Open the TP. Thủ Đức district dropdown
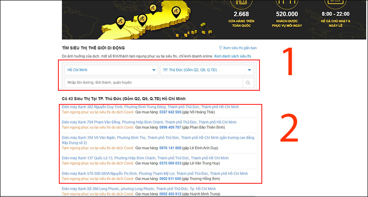368x197 pixels. point(207,70)
